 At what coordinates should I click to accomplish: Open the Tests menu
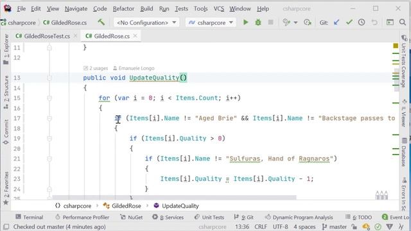[x=181, y=8]
